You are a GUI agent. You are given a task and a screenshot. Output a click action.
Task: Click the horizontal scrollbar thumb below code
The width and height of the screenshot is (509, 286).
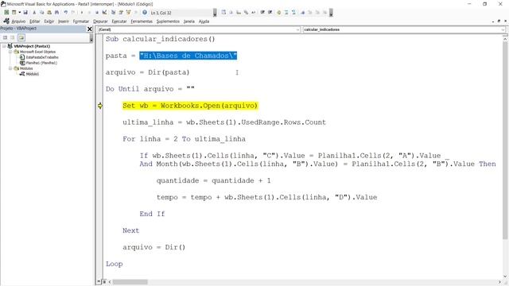(130, 282)
